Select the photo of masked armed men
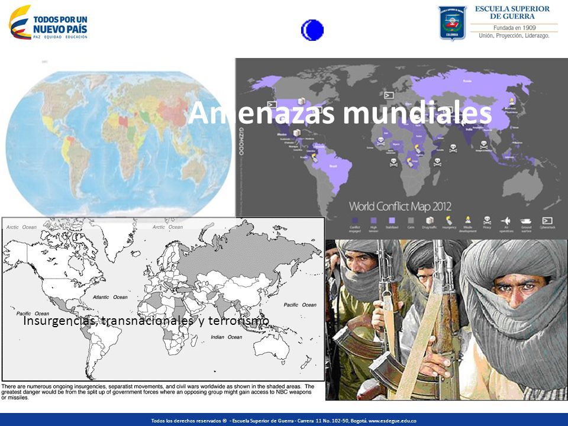Viewport: 568px width, 426px height. point(447,320)
